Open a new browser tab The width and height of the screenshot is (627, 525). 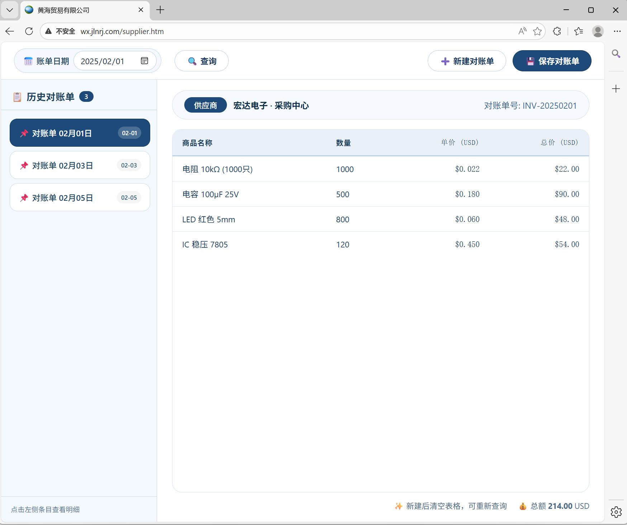(160, 10)
